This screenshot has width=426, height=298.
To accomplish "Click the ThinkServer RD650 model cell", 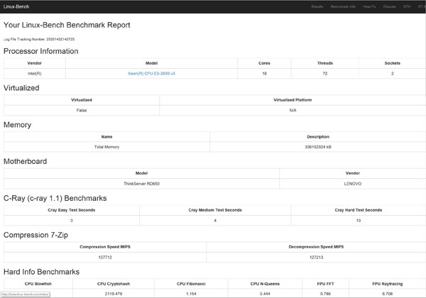I will pyautogui.click(x=141, y=184).
